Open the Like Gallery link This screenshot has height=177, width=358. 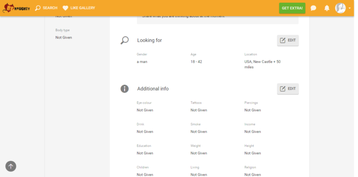tap(79, 8)
